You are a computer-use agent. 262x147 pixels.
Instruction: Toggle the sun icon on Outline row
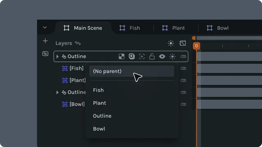(172, 56)
